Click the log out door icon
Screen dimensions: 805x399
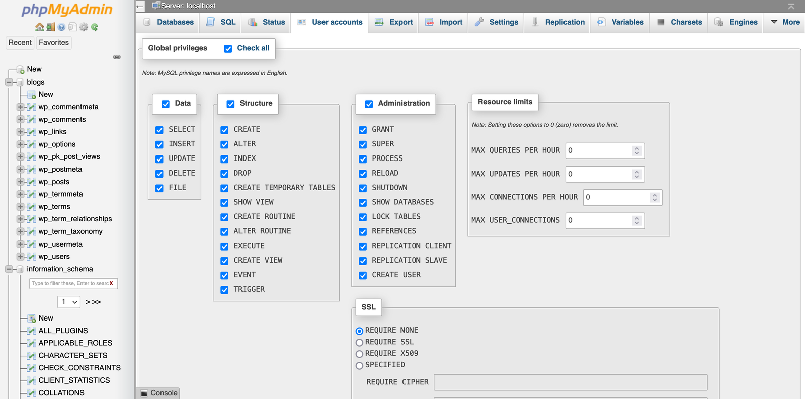[x=50, y=27]
